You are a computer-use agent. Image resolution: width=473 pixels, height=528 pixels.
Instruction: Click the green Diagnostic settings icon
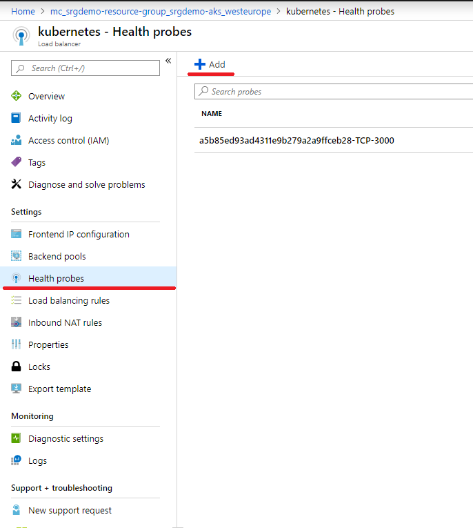tap(16, 438)
